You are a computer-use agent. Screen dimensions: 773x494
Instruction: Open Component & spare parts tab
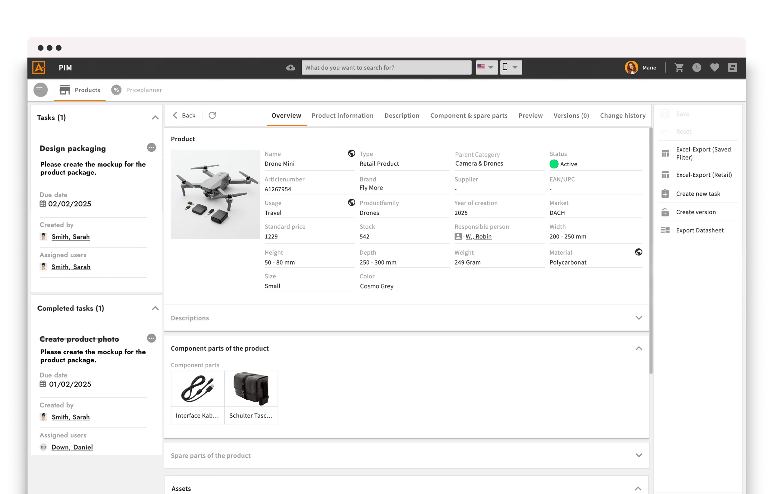(x=469, y=116)
